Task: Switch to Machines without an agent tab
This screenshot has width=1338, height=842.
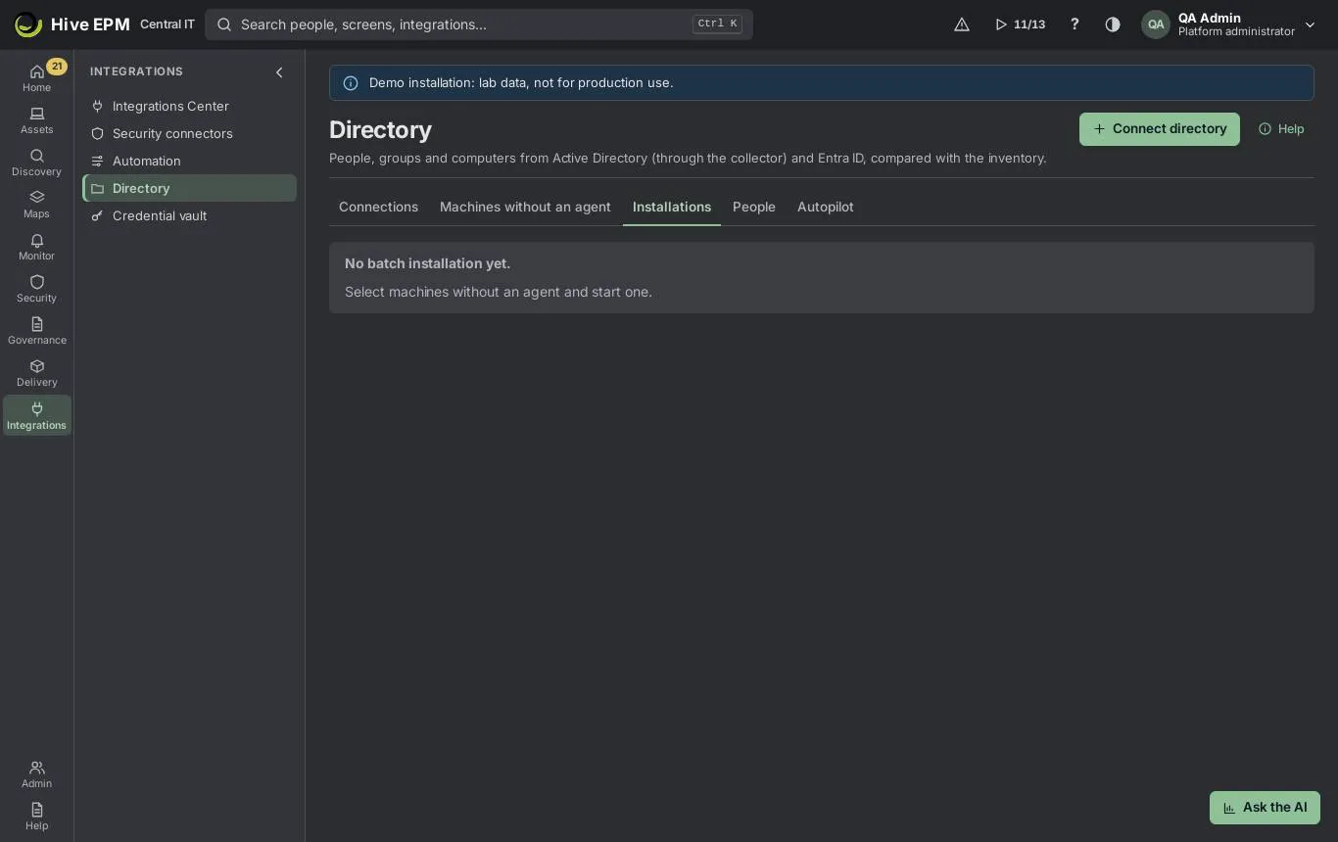Action: pyautogui.click(x=525, y=207)
